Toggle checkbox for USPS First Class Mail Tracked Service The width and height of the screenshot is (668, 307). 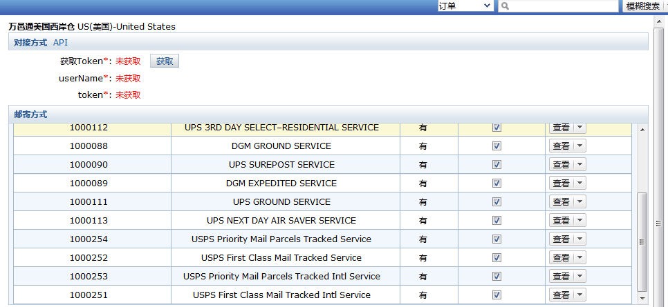coord(497,258)
